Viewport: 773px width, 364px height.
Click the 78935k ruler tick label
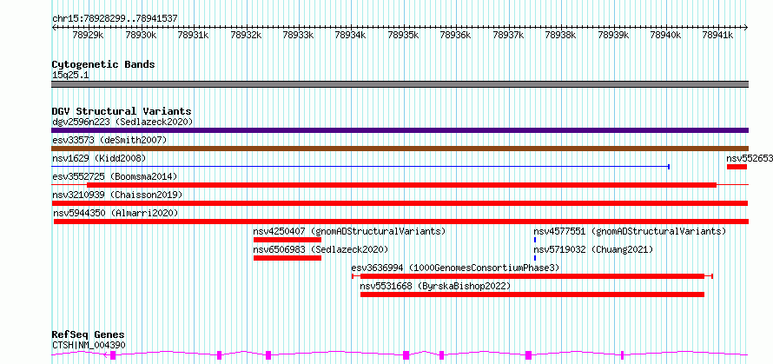403,35
